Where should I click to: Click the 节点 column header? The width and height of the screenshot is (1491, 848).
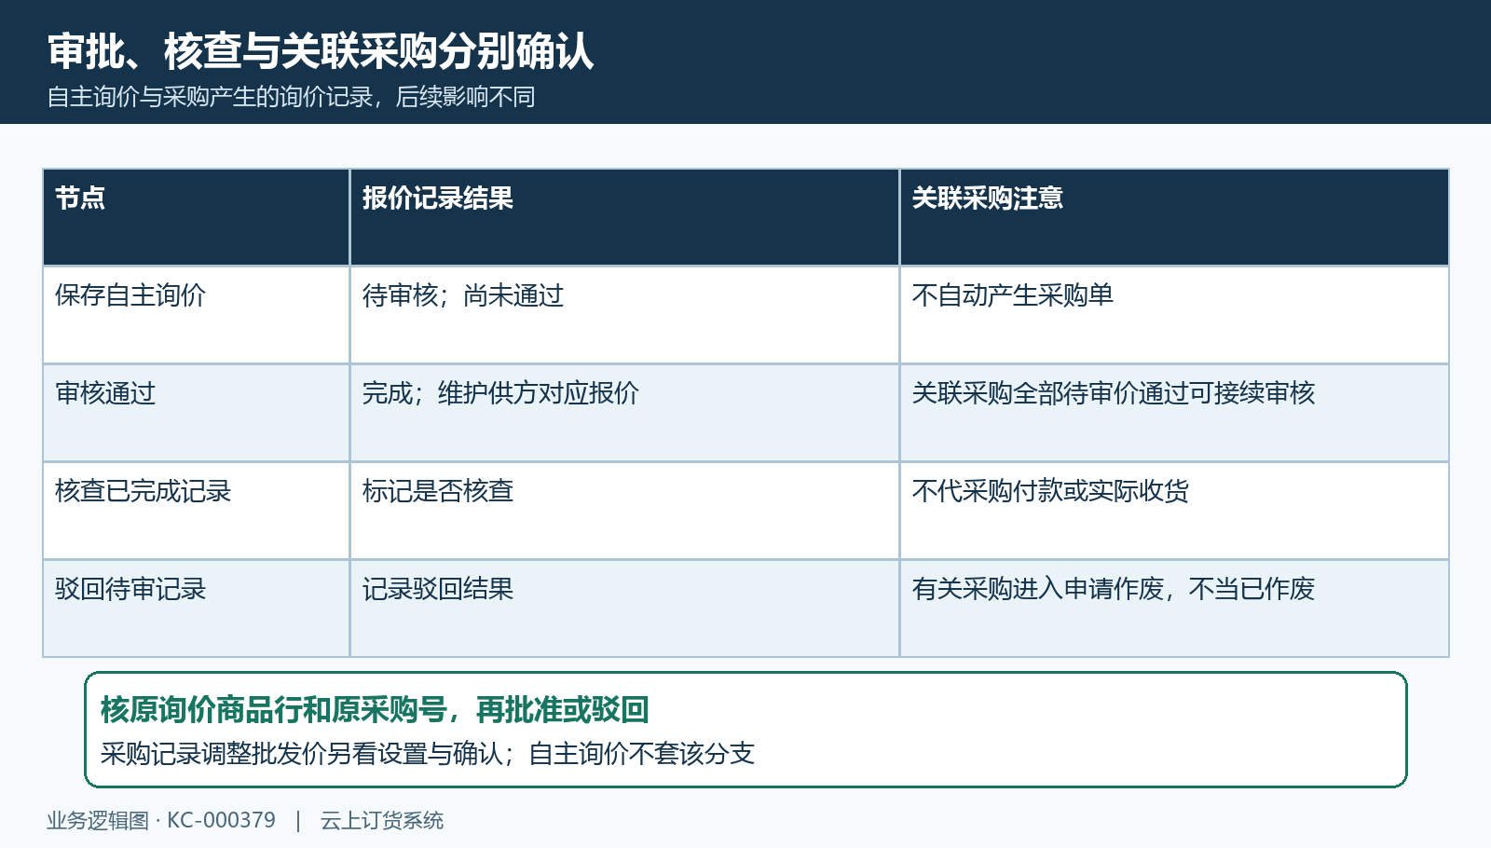(197, 217)
